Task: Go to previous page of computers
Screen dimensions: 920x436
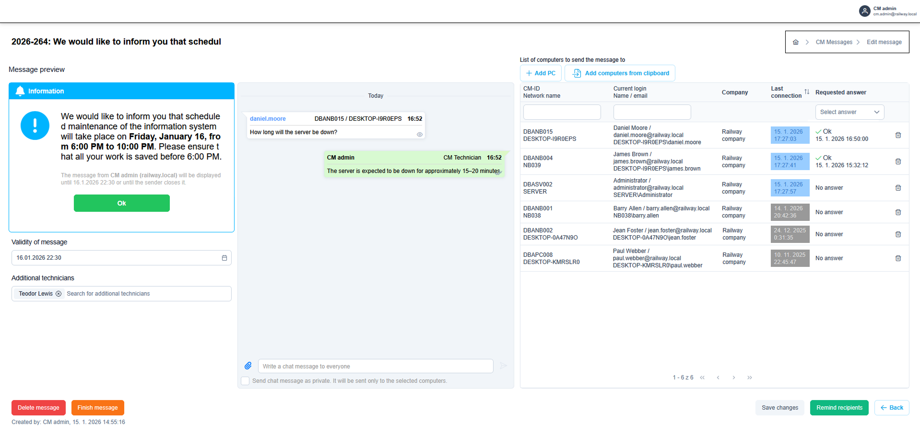Action: pos(718,378)
